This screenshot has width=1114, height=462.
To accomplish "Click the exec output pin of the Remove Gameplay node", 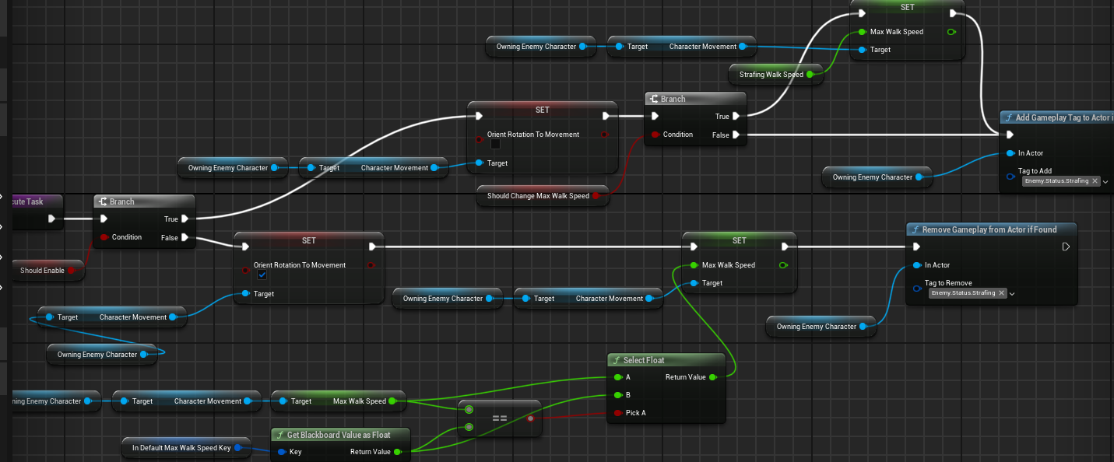I will (1066, 247).
